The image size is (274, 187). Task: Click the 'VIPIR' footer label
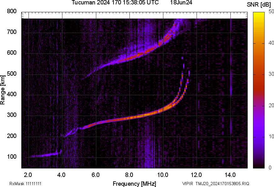point(188,184)
